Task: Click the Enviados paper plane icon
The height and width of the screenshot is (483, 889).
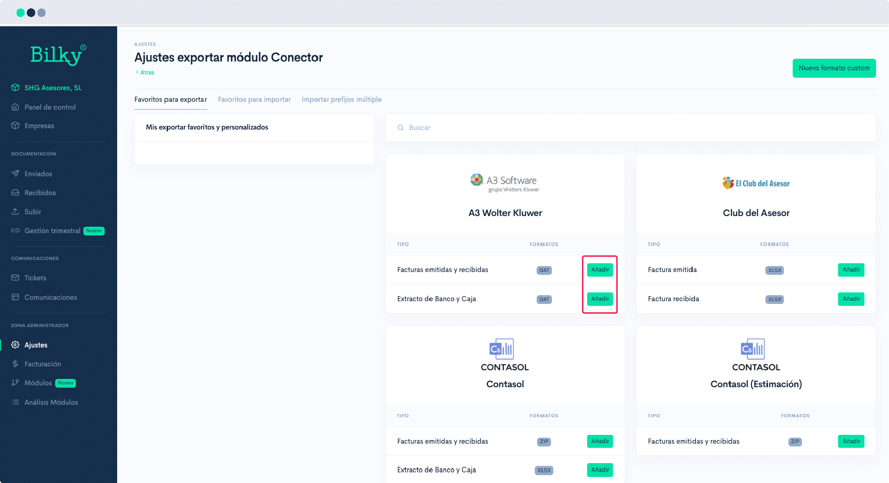Action: (x=15, y=173)
